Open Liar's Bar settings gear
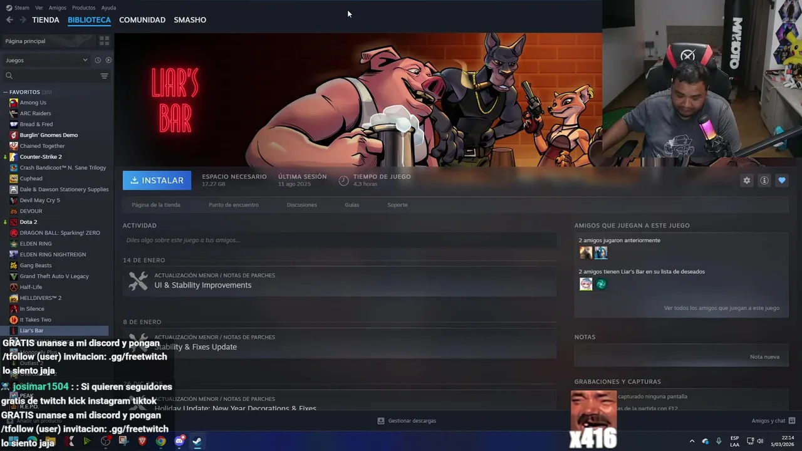The height and width of the screenshot is (451, 802). (x=746, y=180)
